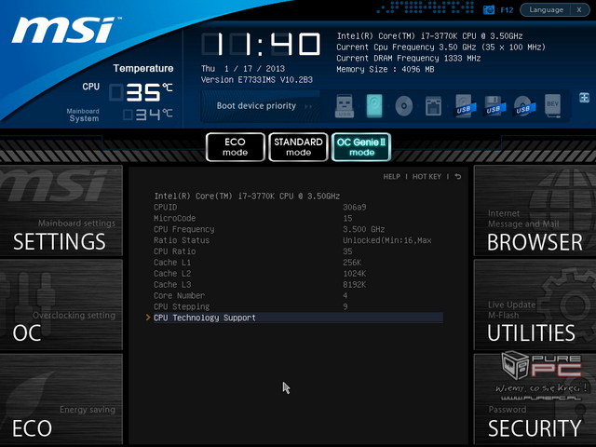Switch to ECO mode

click(236, 147)
